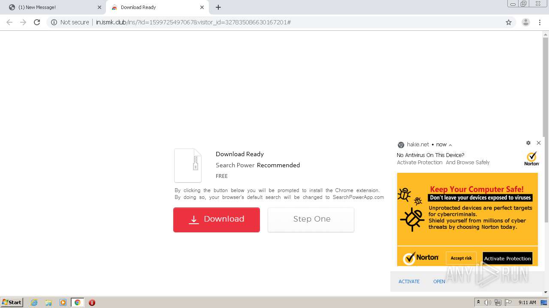The width and height of the screenshot is (549, 308).
Task: Dismiss the hakie.net notification
Action: pyautogui.click(x=539, y=143)
